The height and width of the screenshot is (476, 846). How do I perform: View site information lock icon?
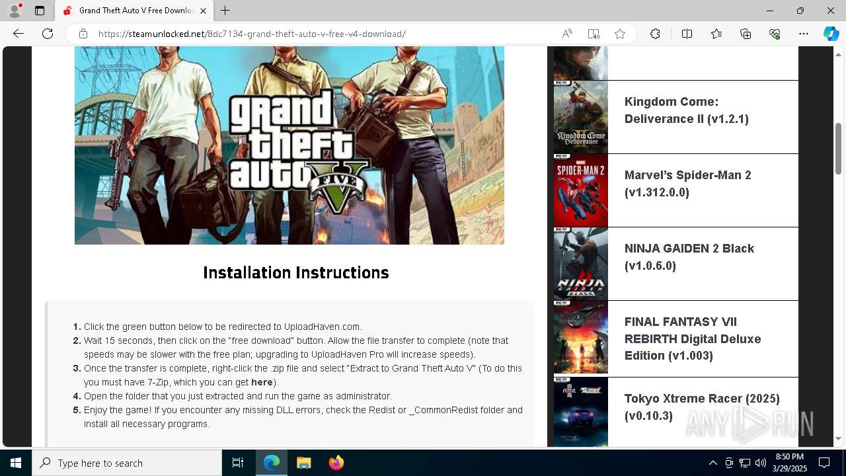coord(83,34)
